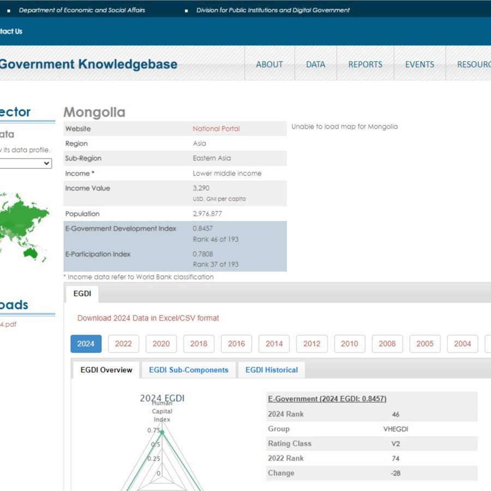Viewport: 491px width, 491px height.
Task: Visit Mongolia's National Portal link
Action: click(x=216, y=129)
